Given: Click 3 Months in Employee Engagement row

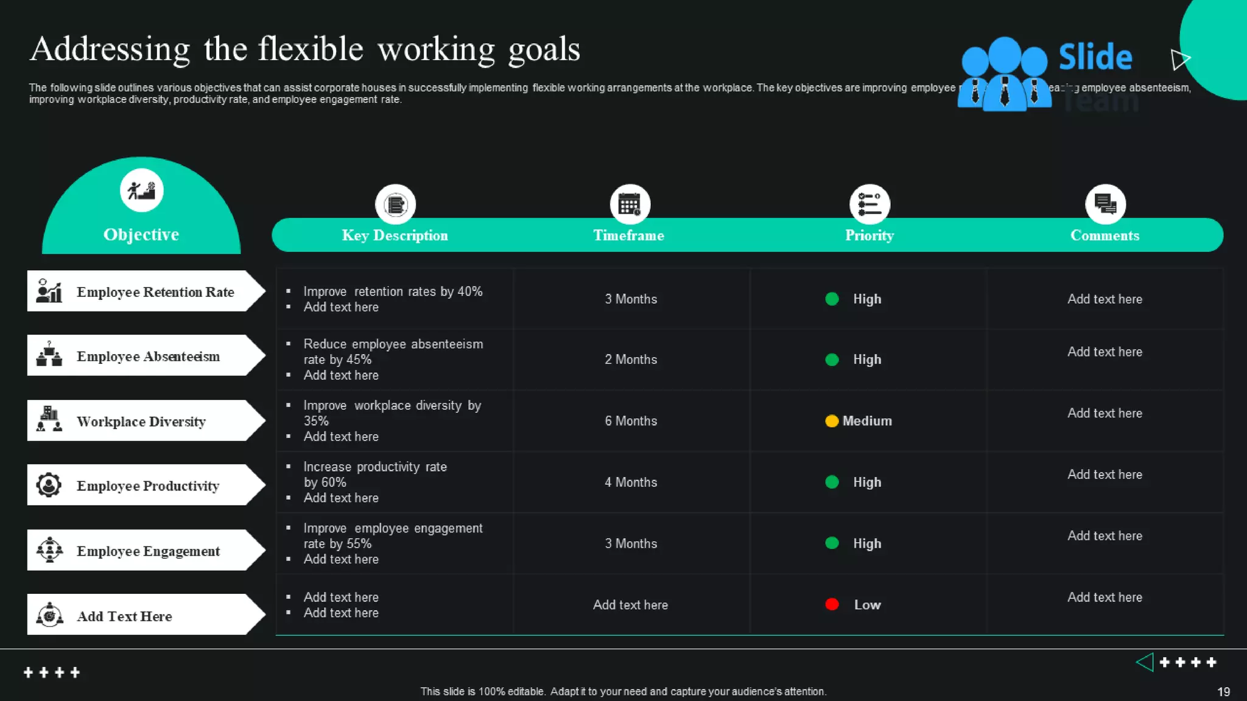Looking at the screenshot, I should click(x=631, y=543).
